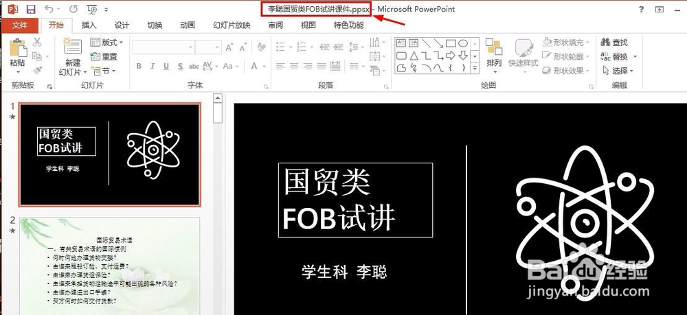Open the font name combo box

click(164, 47)
